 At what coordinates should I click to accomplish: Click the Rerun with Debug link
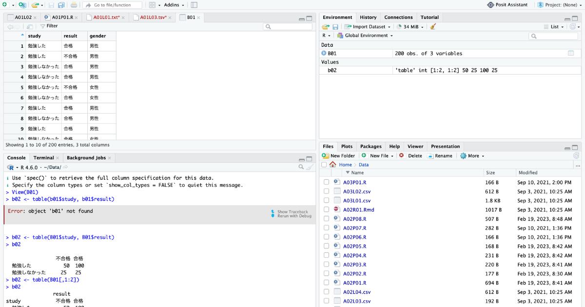[x=294, y=216]
